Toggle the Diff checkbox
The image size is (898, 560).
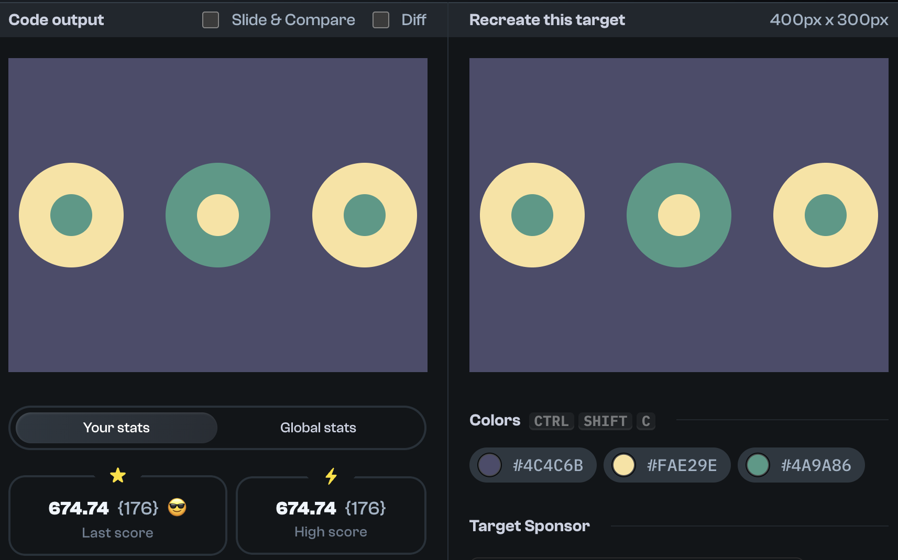point(381,20)
